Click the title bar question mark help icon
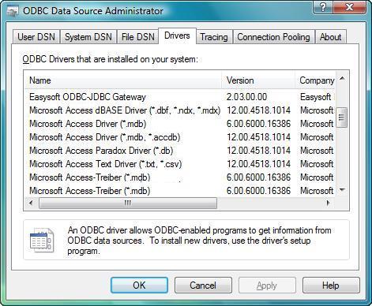 tap(323, 7)
